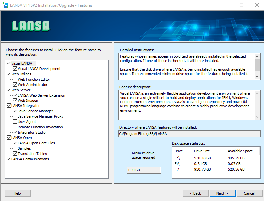Select the Web Administrator feature name
This screenshot has width=265, height=202.
[32, 85]
